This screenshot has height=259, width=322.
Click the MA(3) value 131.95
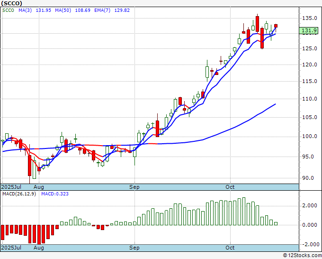point(44,10)
